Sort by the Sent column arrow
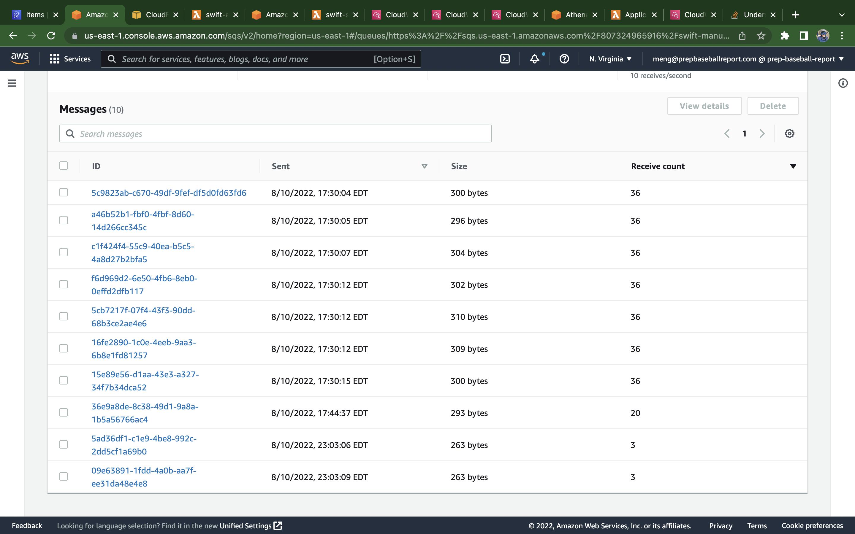 coord(424,166)
